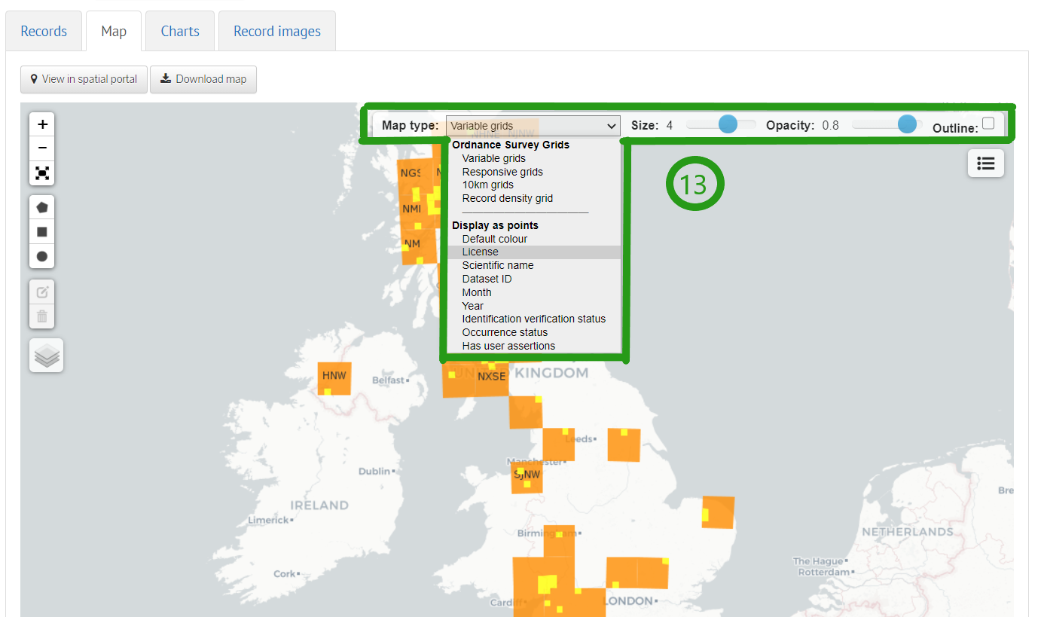The height and width of the screenshot is (617, 1041).
Task: Select the circle drawing tool
Action: click(41, 256)
